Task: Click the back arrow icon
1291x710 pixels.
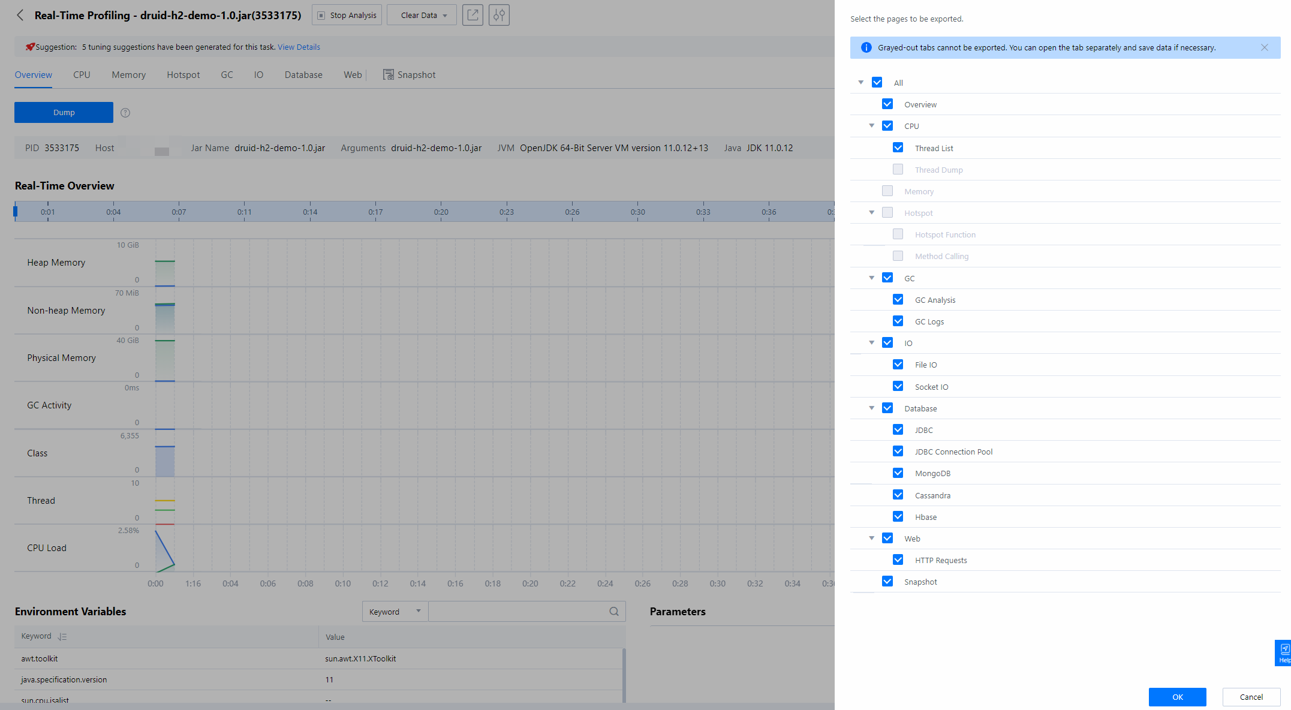Action: click(x=20, y=16)
